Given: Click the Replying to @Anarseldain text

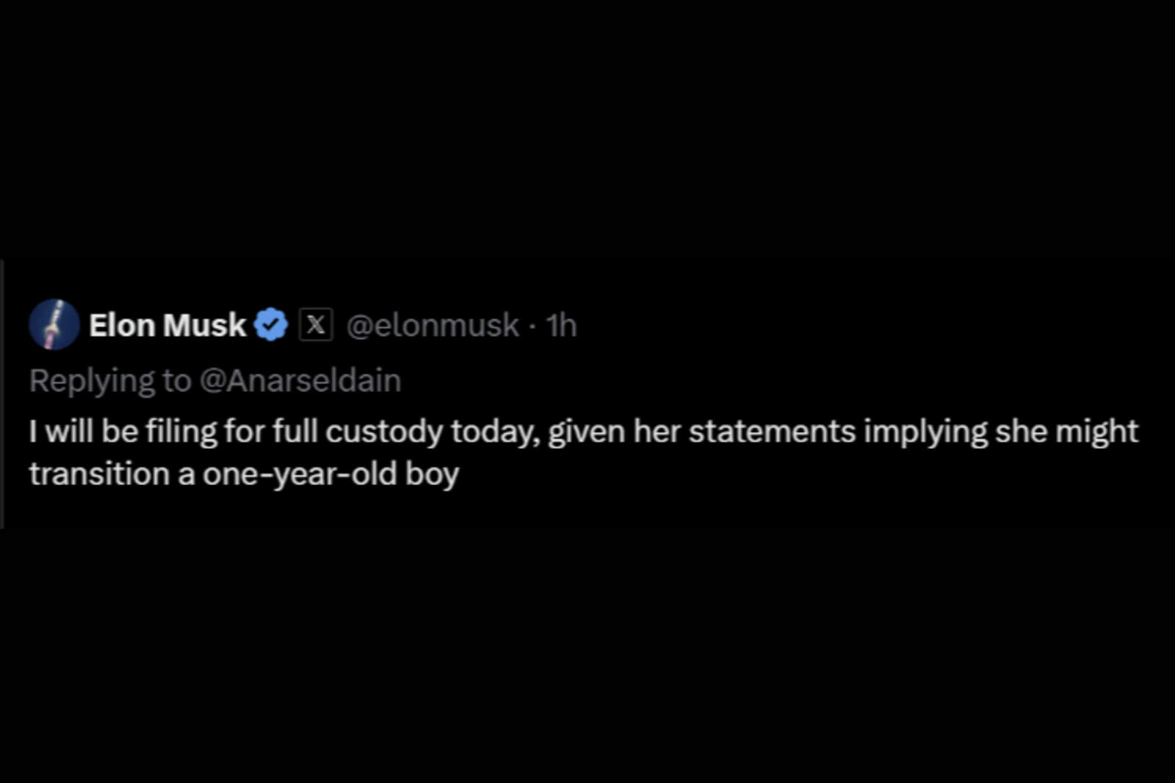Looking at the screenshot, I should point(213,380).
